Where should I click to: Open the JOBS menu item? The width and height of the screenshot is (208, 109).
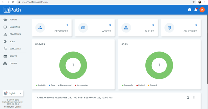point(12,41)
